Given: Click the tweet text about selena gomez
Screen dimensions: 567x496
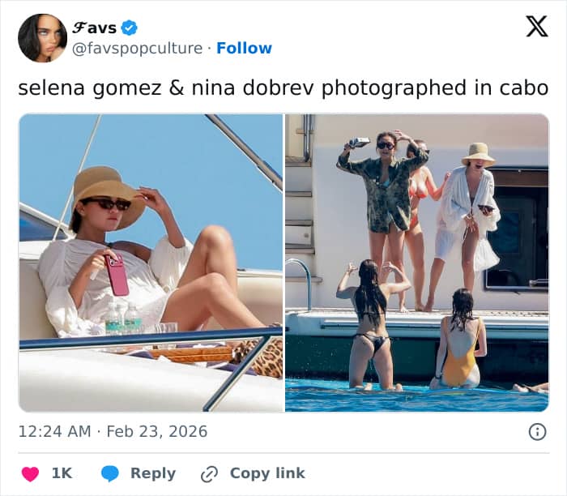Looking at the screenshot, I should [x=283, y=88].
